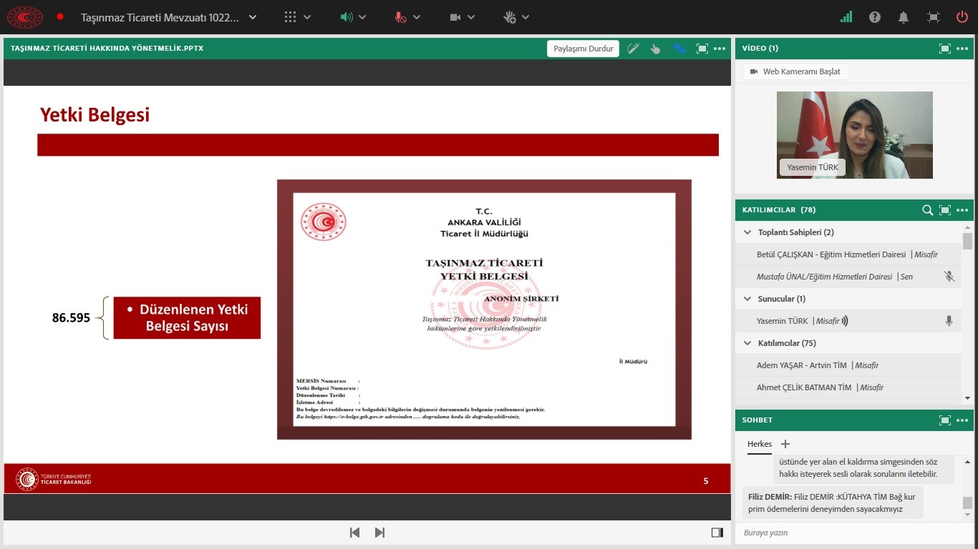Toggle the camera icon in top bar
This screenshot has height=549, width=978.
point(455,17)
